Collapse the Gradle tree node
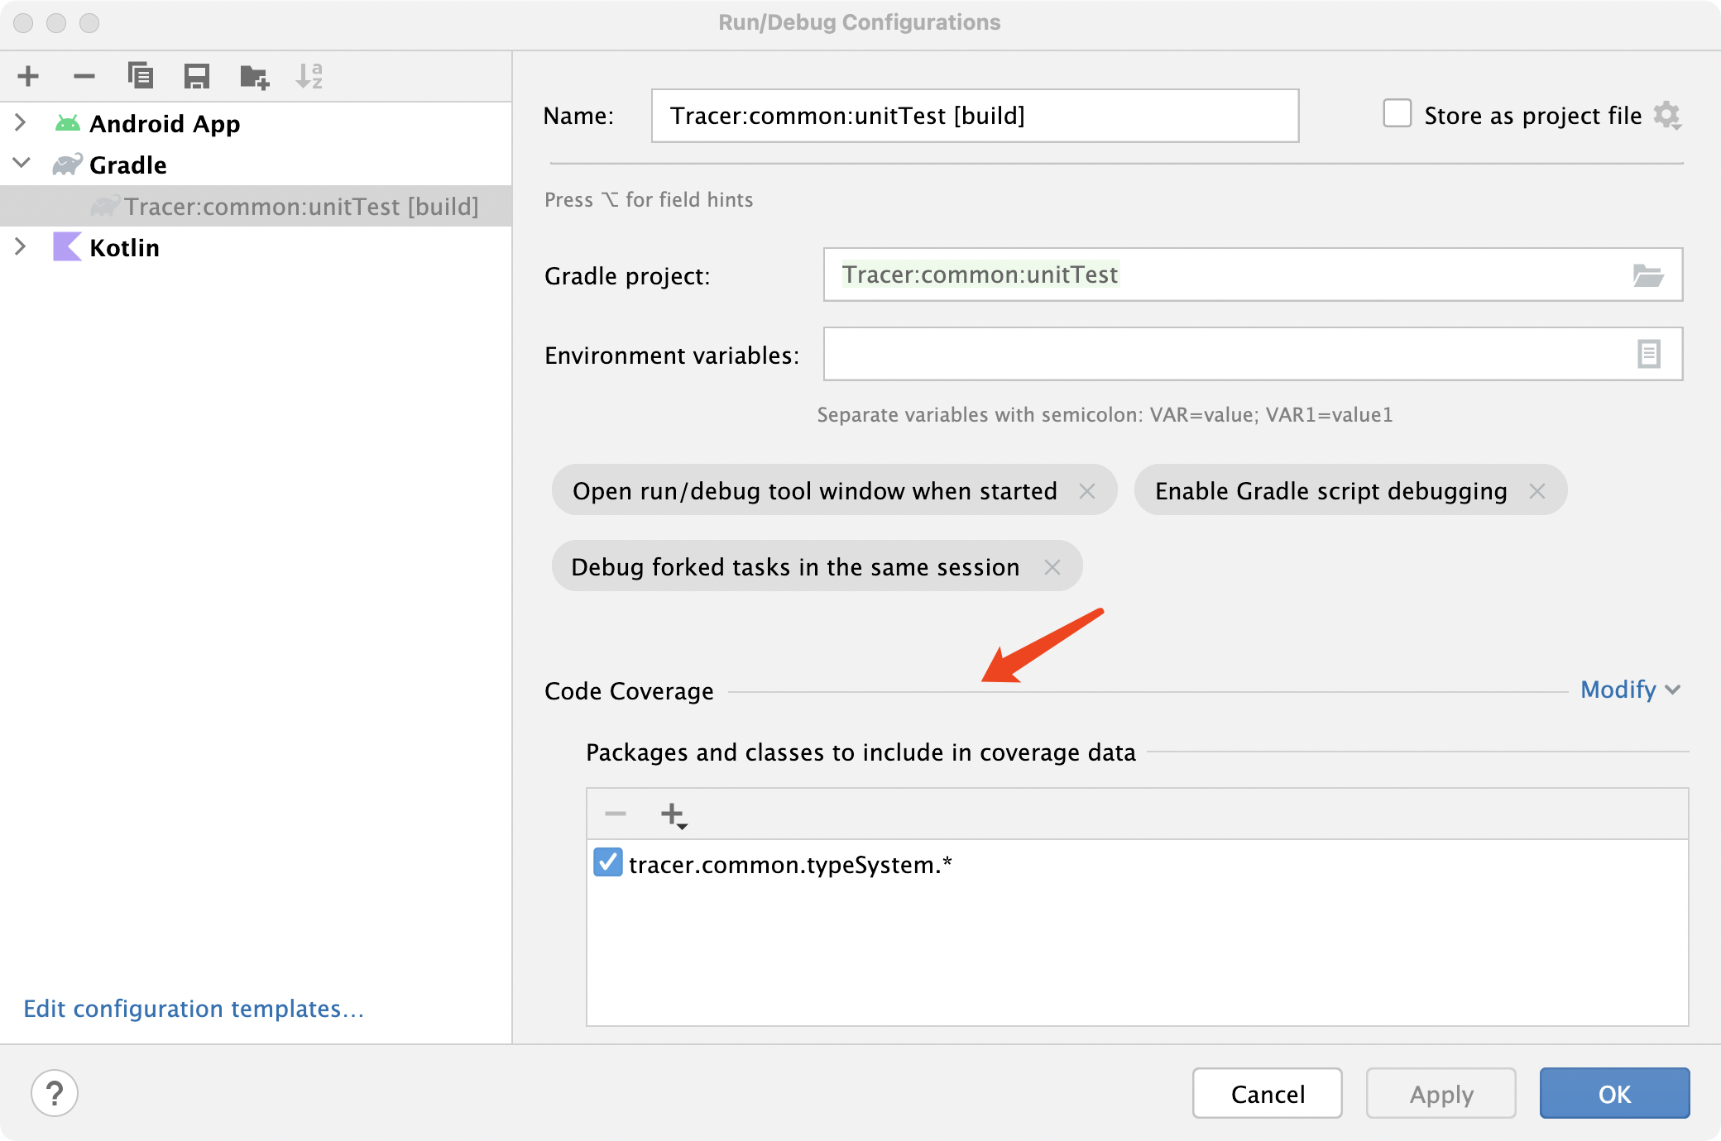Screen dimensions: 1721x1141 tap(22, 164)
